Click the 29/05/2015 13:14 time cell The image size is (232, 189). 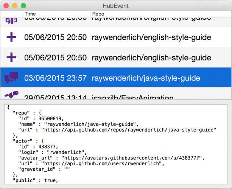pyautogui.click(x=55, y=97)
